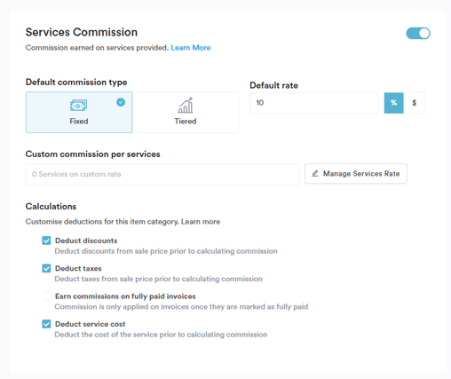
Task: Choose the Fixed commission type
Action: tap(79, 112)
